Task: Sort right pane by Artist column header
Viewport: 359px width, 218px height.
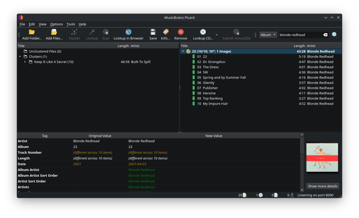Action: pos(324,46)
